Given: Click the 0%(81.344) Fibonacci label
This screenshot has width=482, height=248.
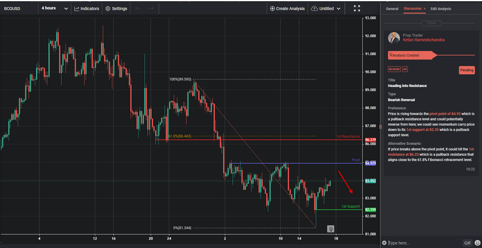Looking at the screenshot, I should point(184,228).
